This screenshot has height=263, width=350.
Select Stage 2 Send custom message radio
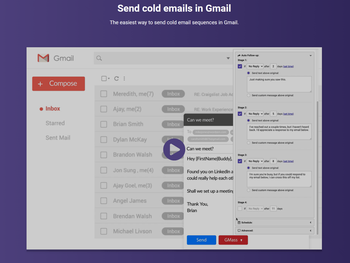(249, 143)
